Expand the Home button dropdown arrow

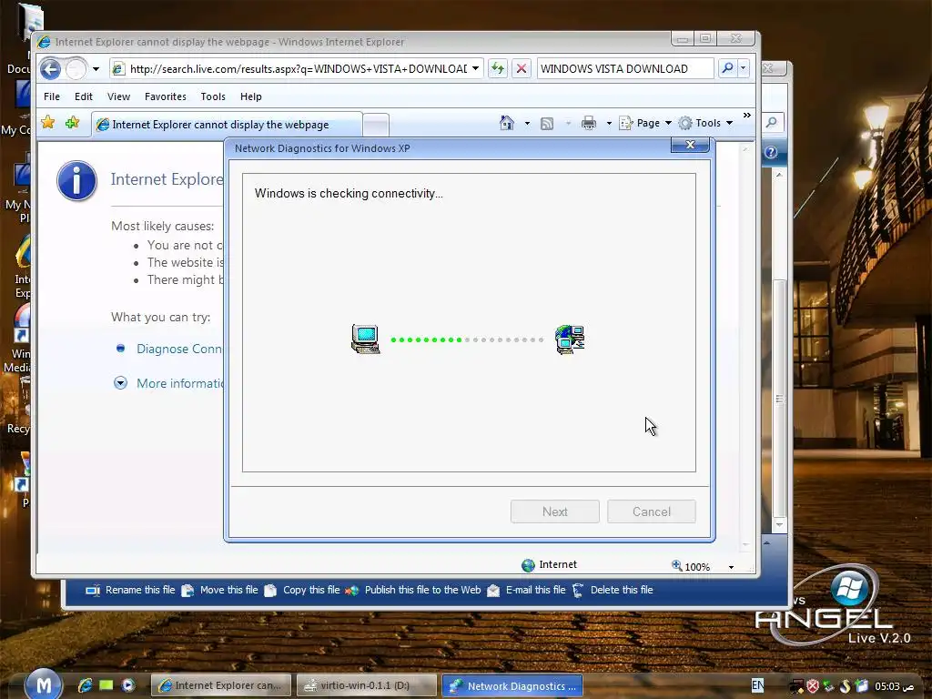[527, 124]
